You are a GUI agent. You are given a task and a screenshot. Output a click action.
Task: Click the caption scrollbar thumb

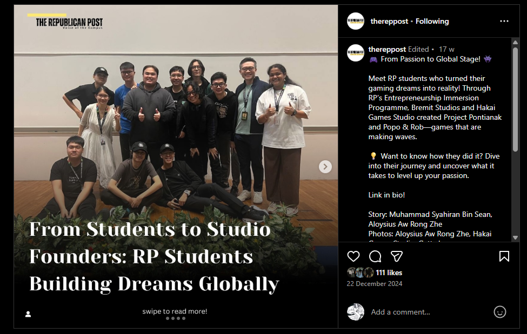tap(515, 99)
